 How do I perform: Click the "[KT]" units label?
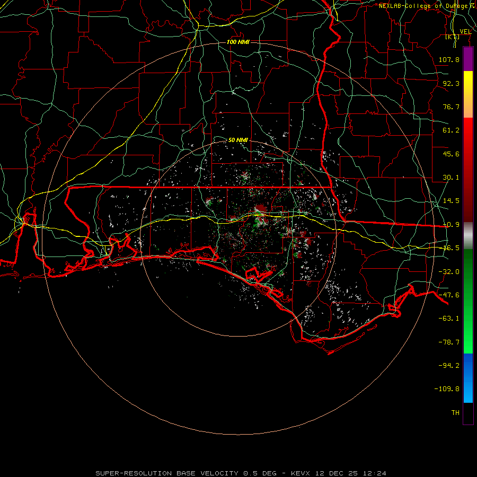pos(452,37)
